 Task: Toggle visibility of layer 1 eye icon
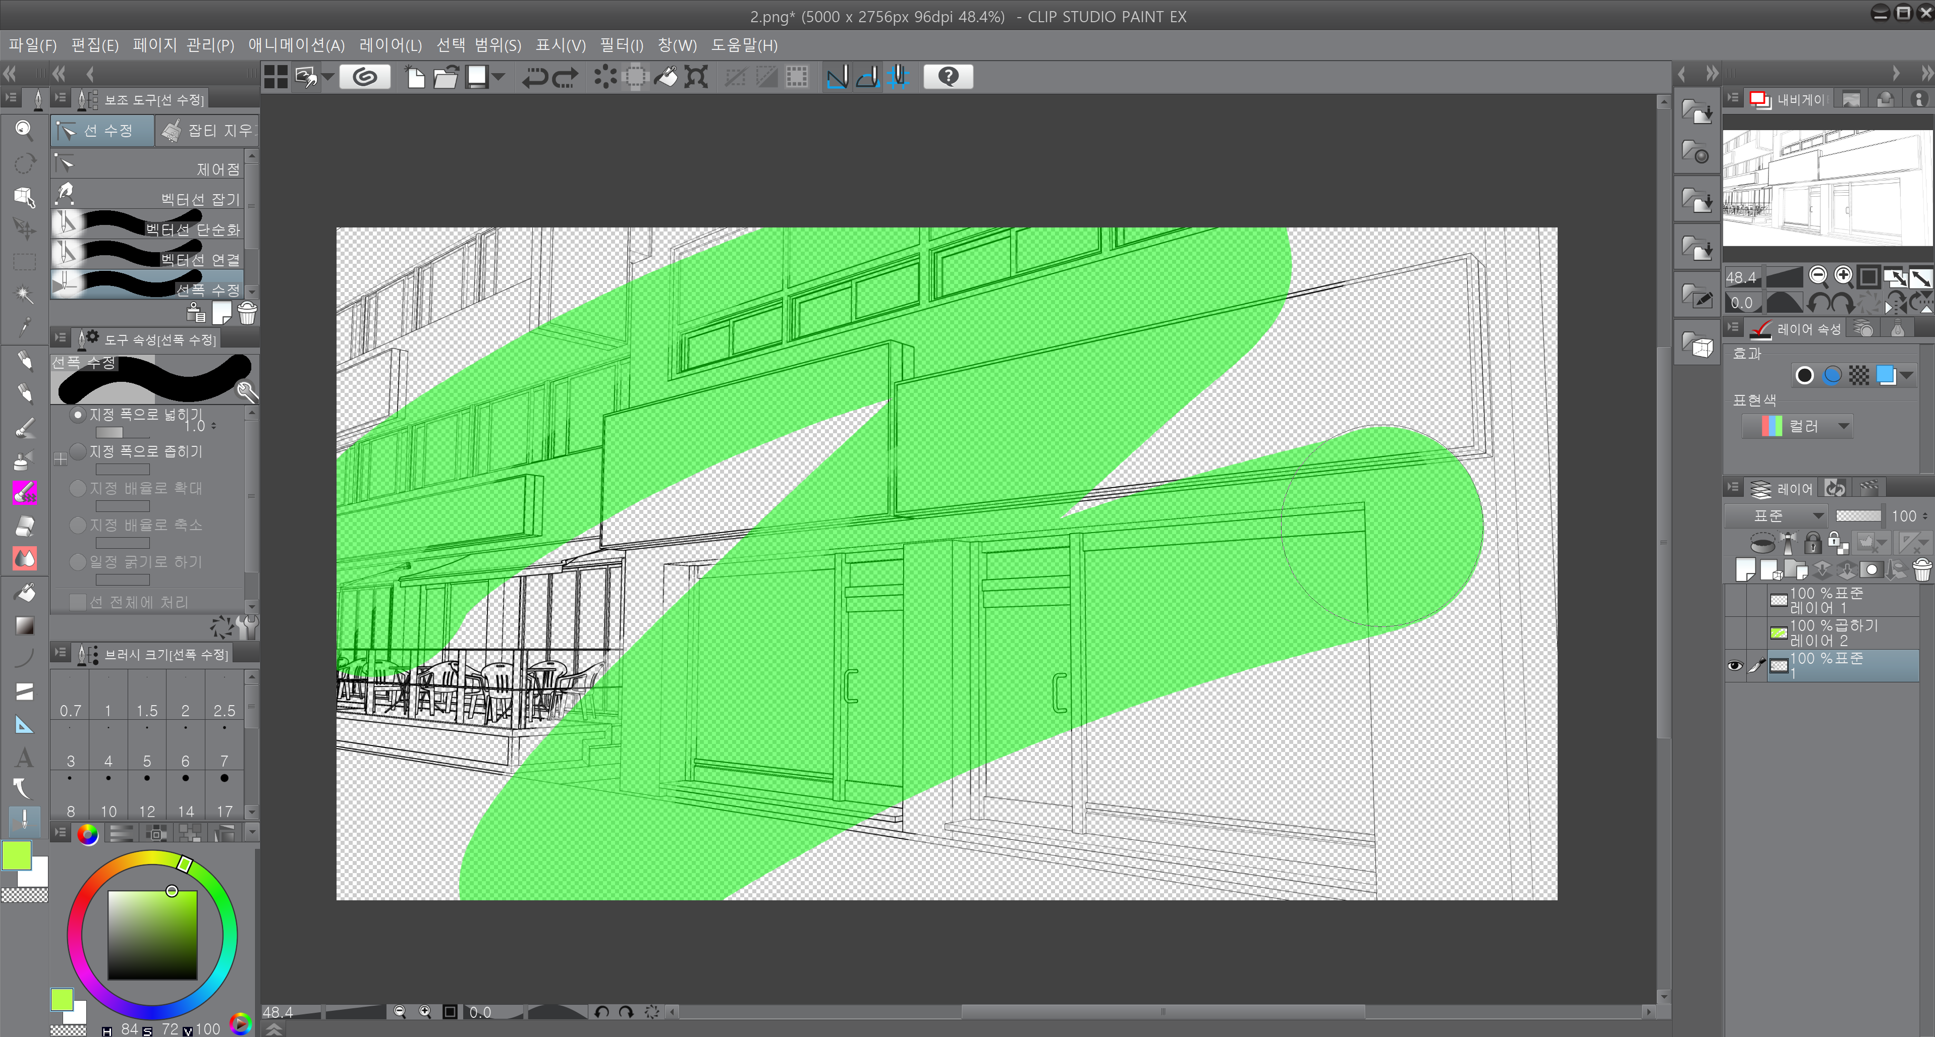tap(1735, 666)
